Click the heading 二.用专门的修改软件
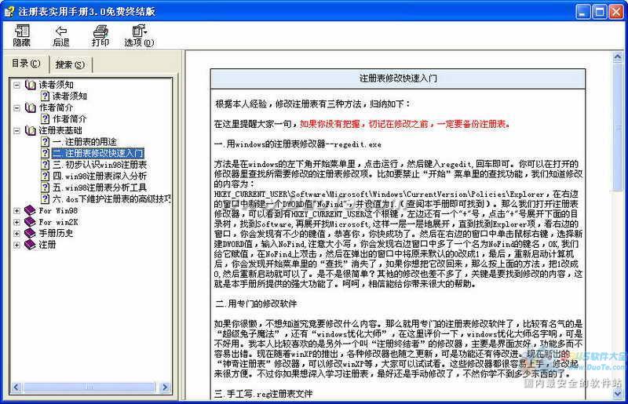Image resolution: width=628 pixels, height=404 pixels. point(256,304)
